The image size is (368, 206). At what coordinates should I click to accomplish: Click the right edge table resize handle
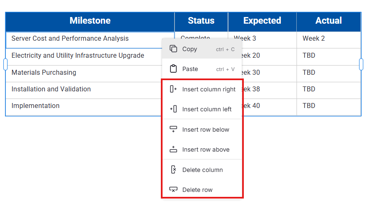point(361,64)
